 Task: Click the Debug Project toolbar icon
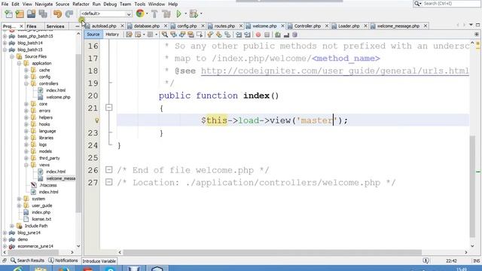point(194,14)
